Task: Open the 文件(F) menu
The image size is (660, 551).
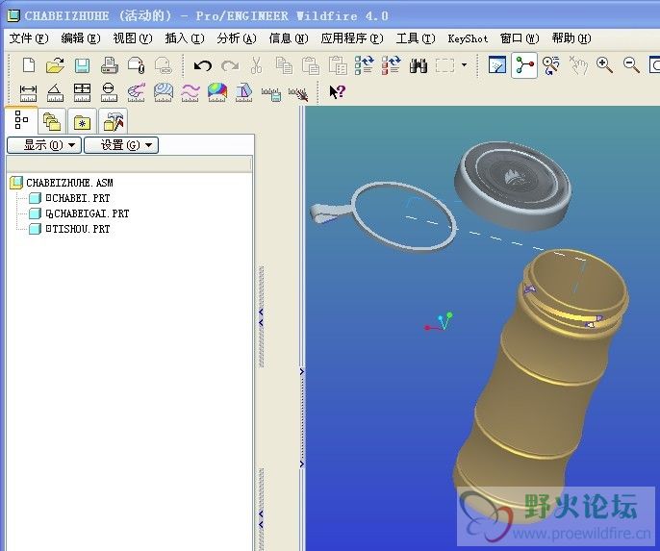Action: click(29, 38)
